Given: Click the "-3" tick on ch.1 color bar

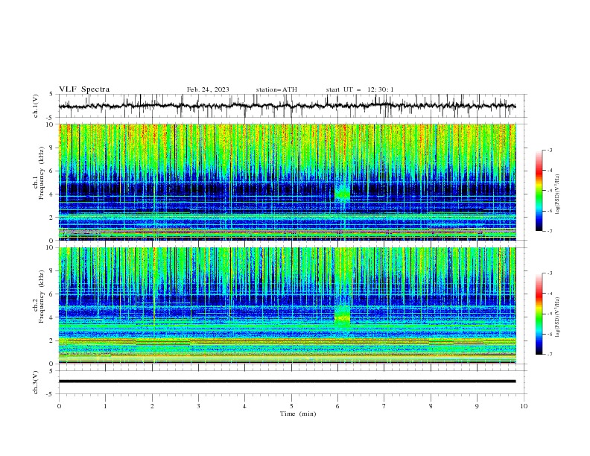Looking at the screenshot, I should tap(549, 150).
